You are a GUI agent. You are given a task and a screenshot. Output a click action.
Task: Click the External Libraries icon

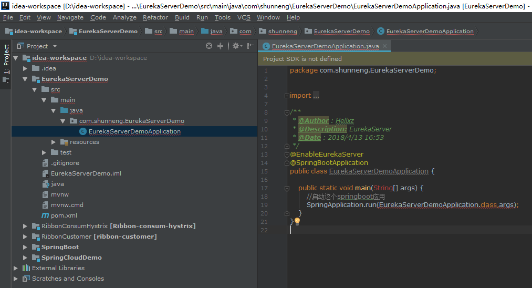(x=26, y=268)
